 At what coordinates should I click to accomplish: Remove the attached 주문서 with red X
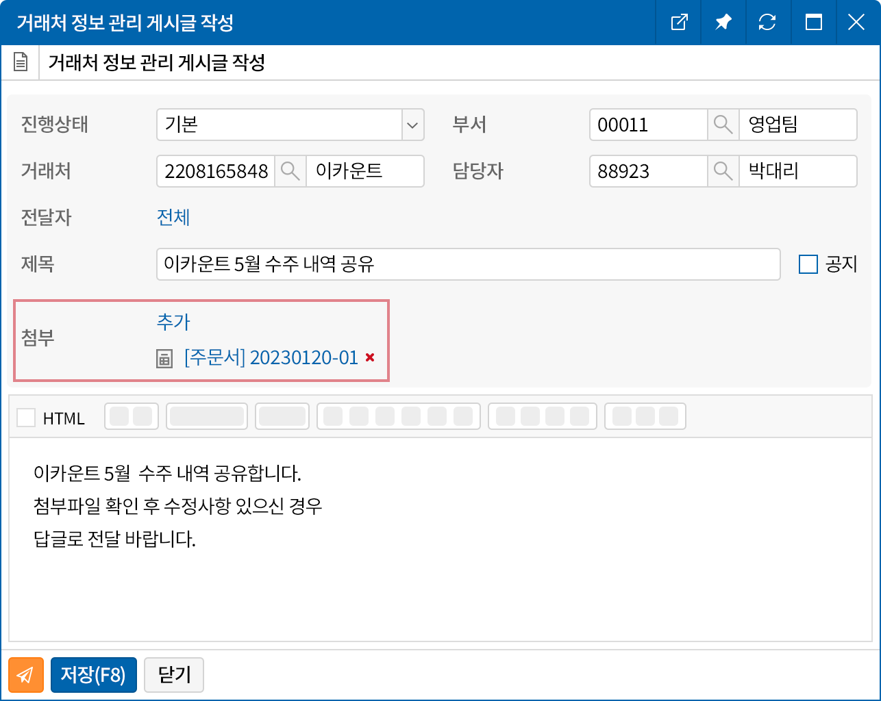370,357
